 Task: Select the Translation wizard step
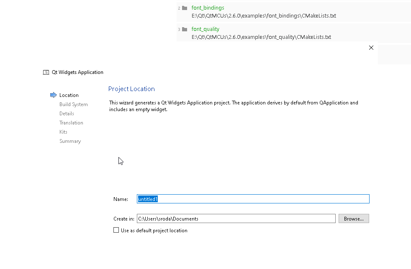[x=71, y=123]
